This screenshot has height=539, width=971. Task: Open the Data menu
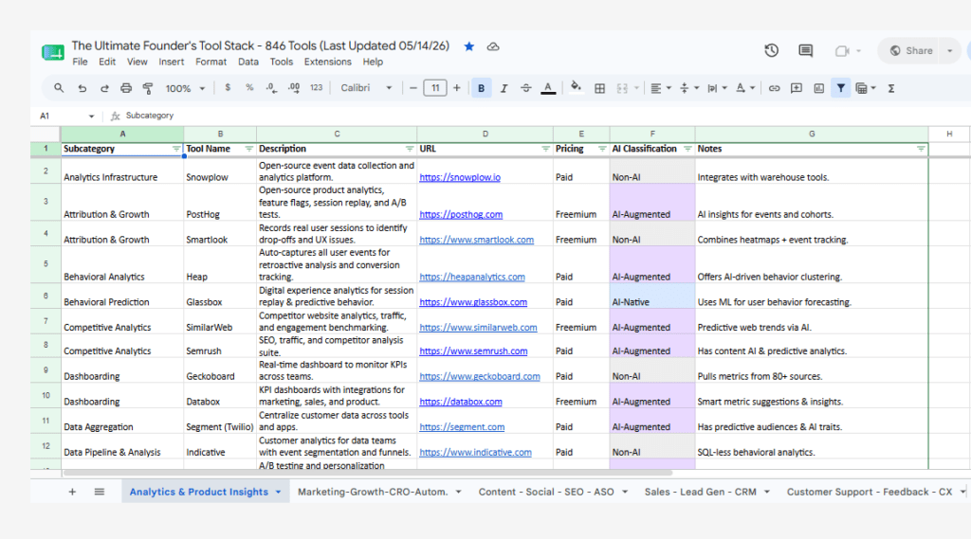coord(247,62)
